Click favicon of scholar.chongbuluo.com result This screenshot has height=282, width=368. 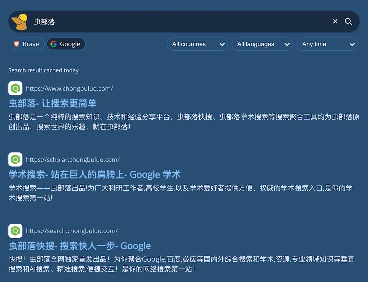15,159
